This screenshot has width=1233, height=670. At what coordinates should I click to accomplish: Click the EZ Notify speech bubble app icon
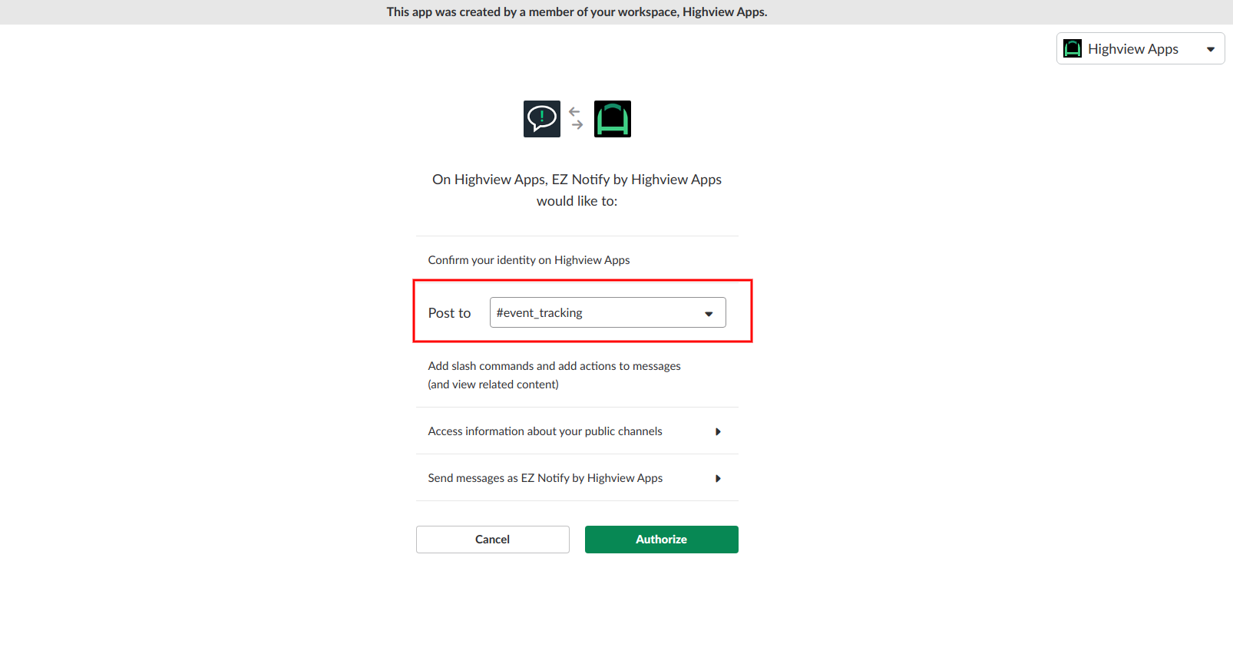(x=541, y=119)
